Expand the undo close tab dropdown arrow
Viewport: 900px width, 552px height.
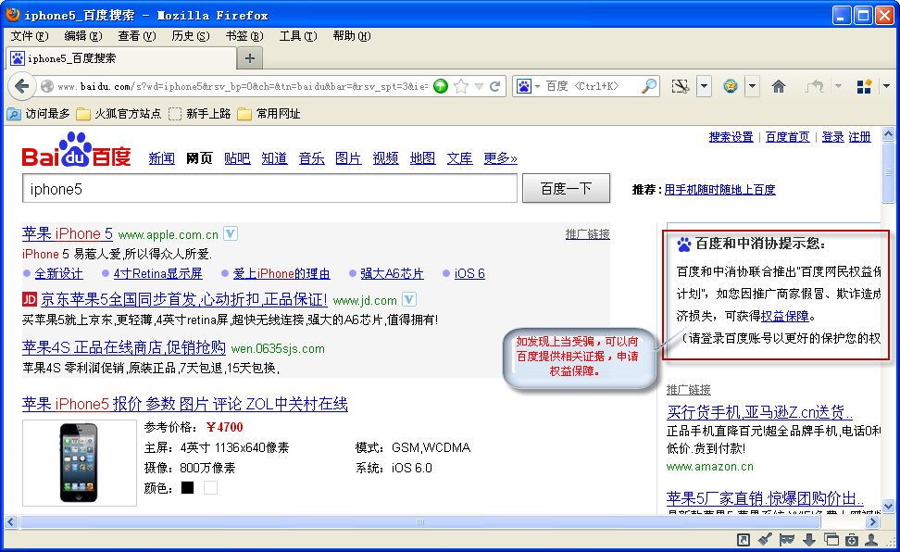(x=839, y=87)
